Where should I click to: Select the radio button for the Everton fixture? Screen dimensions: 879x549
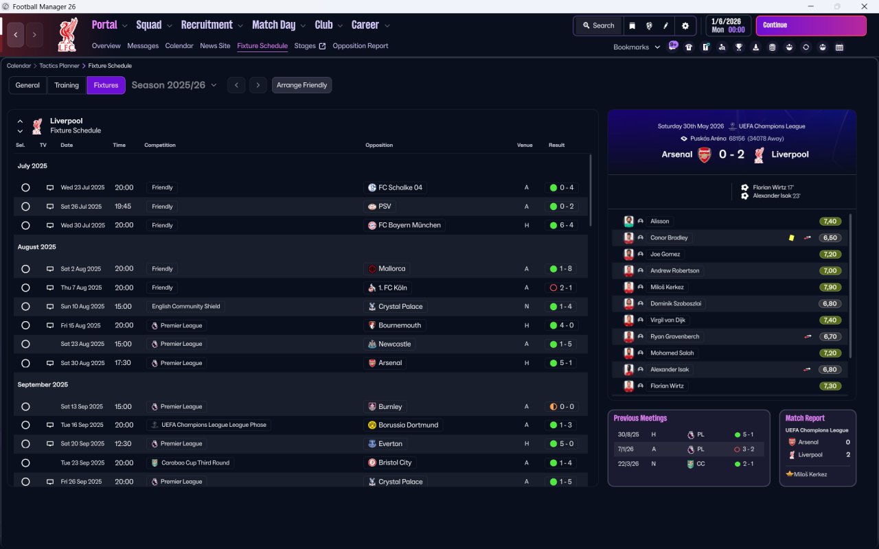[x=25, y=444]
